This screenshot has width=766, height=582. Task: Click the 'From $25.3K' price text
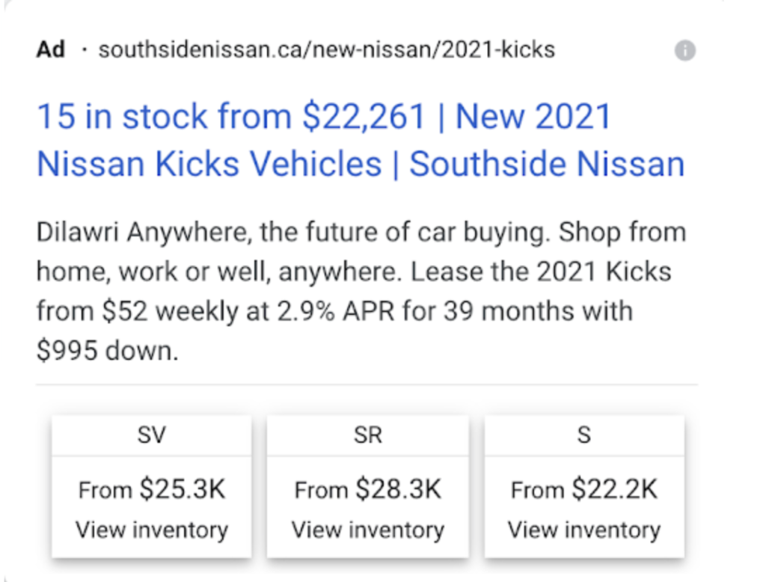coord(151,490)
